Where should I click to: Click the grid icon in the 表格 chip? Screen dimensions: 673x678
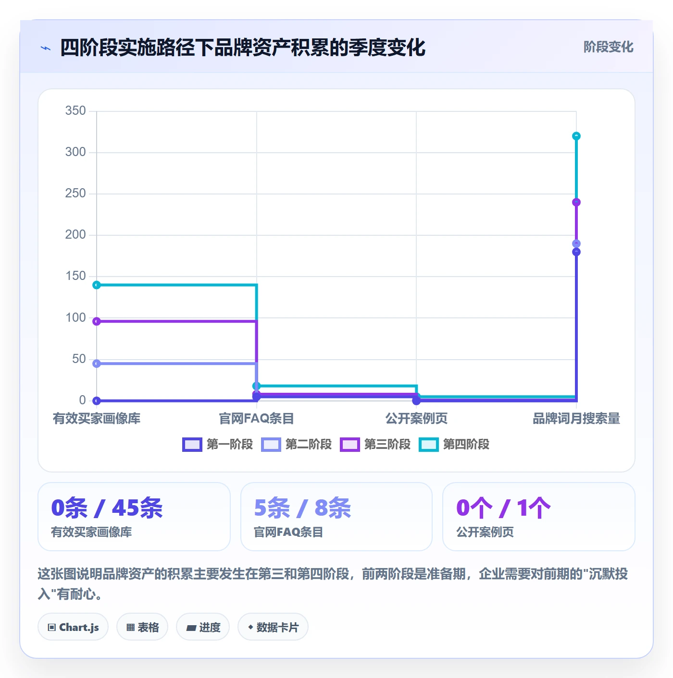131,627
